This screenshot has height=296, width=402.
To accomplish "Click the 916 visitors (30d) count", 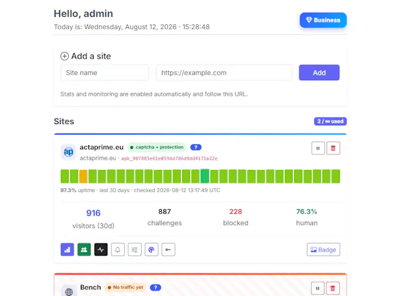I will click(93, 213).
